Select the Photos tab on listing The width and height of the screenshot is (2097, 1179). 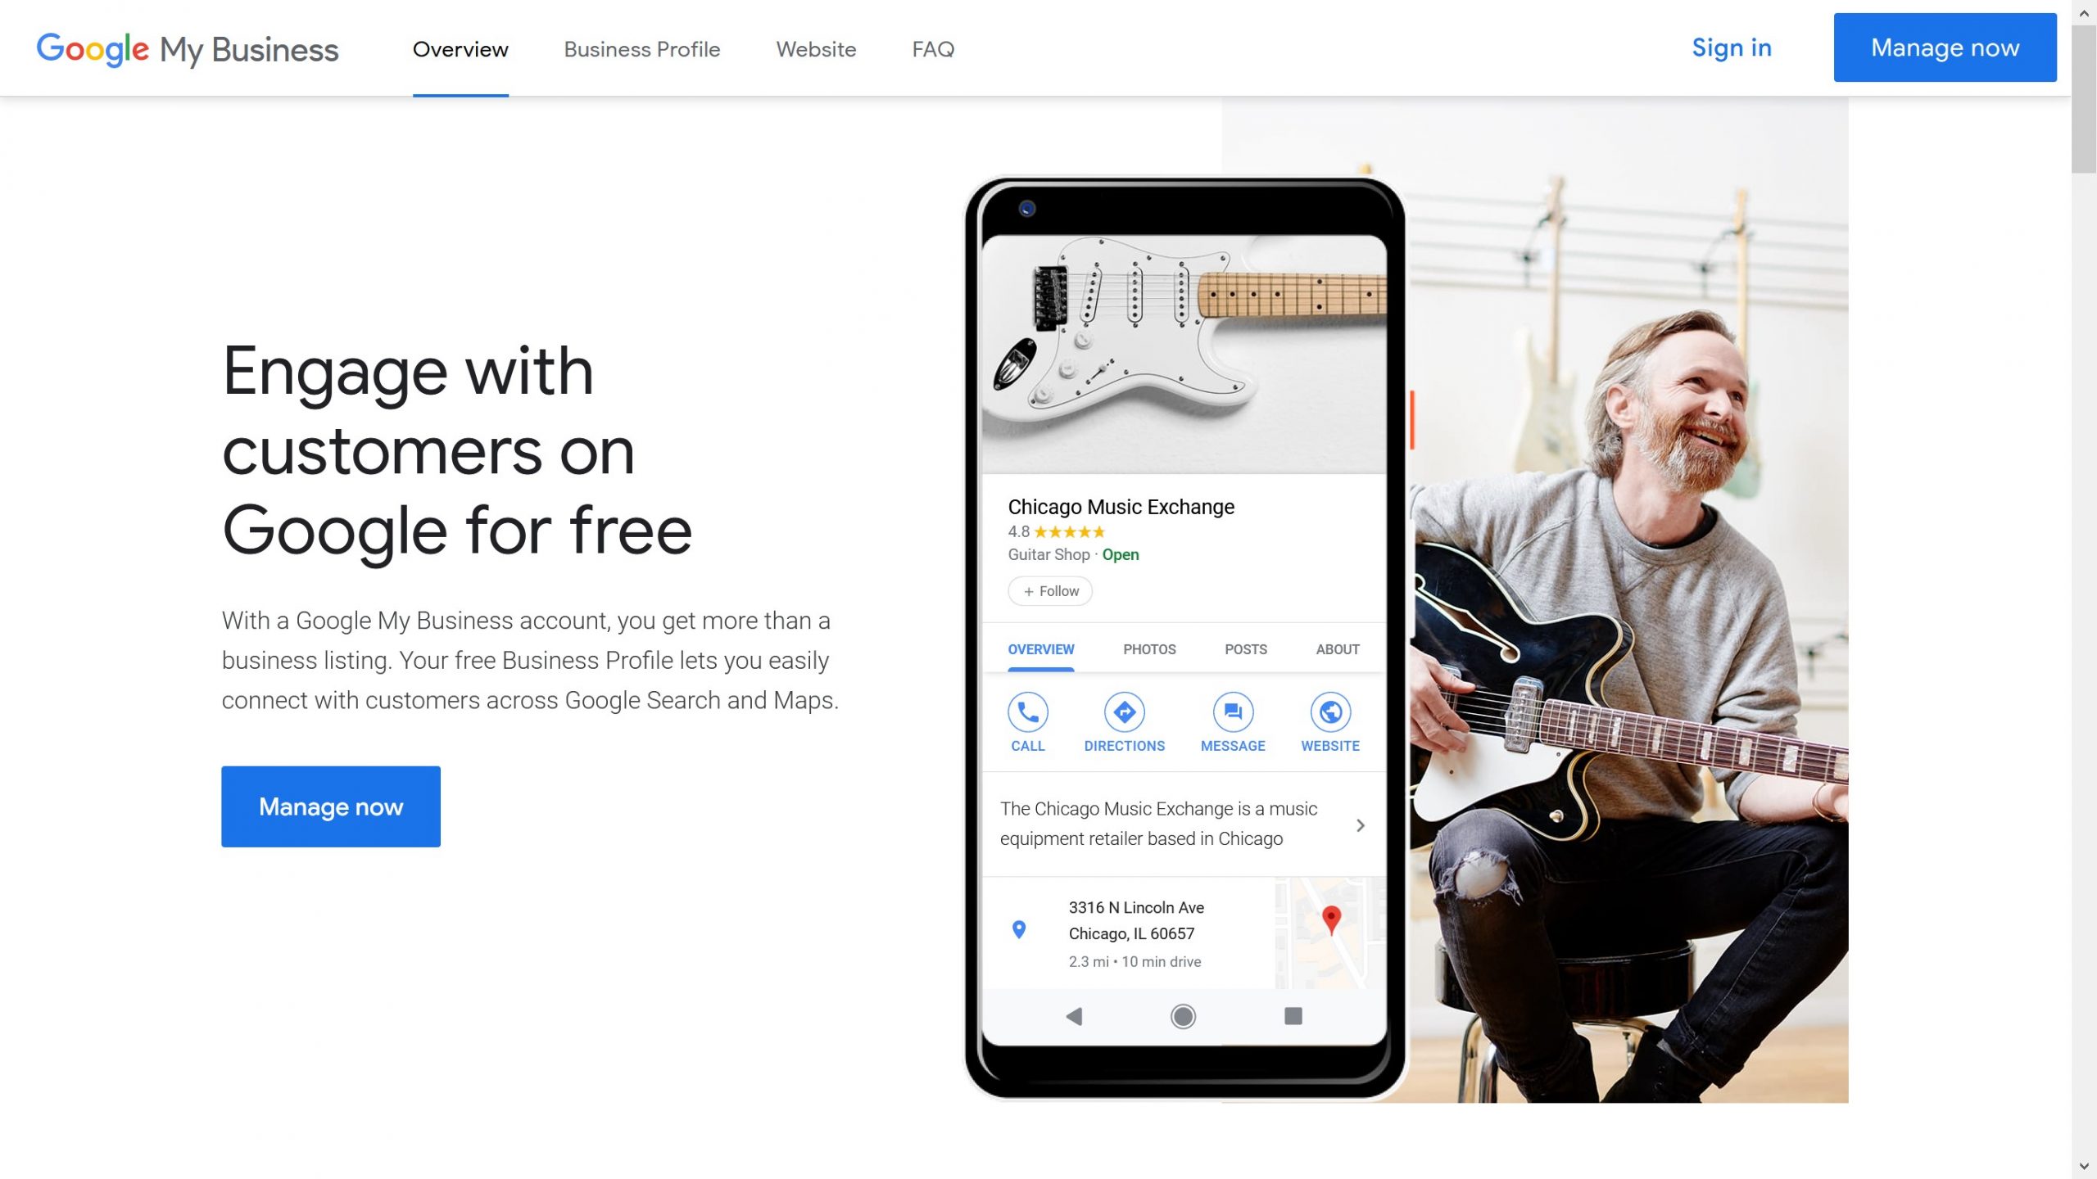(1148, 648)
